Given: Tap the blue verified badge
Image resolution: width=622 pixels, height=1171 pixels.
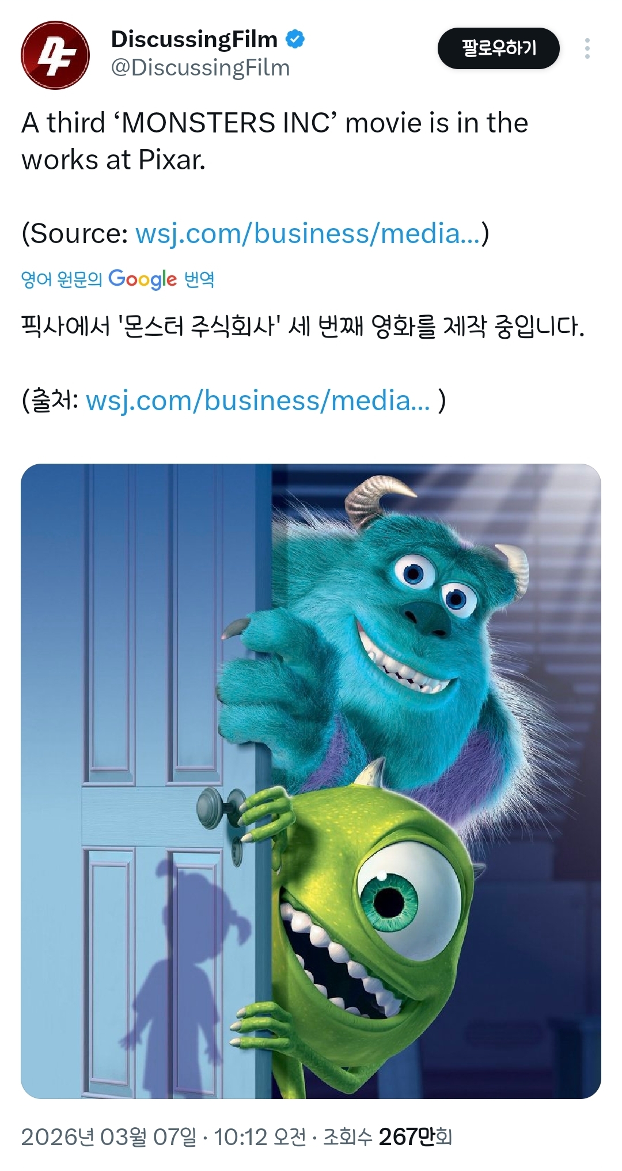Looking at the screenshot, I should click(295, 39).
